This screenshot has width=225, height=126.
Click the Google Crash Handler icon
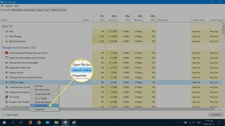[7, 102]
